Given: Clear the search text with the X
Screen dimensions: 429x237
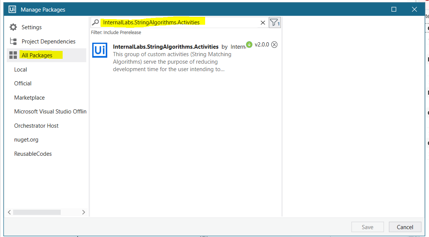Looking at the screenshot, I should tap(262, 22).
